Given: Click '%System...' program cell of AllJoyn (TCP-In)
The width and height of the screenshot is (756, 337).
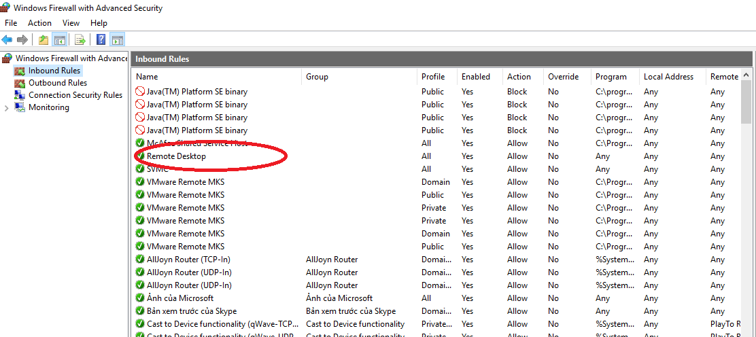Looking at the screenshot, I should pos(615,260).
